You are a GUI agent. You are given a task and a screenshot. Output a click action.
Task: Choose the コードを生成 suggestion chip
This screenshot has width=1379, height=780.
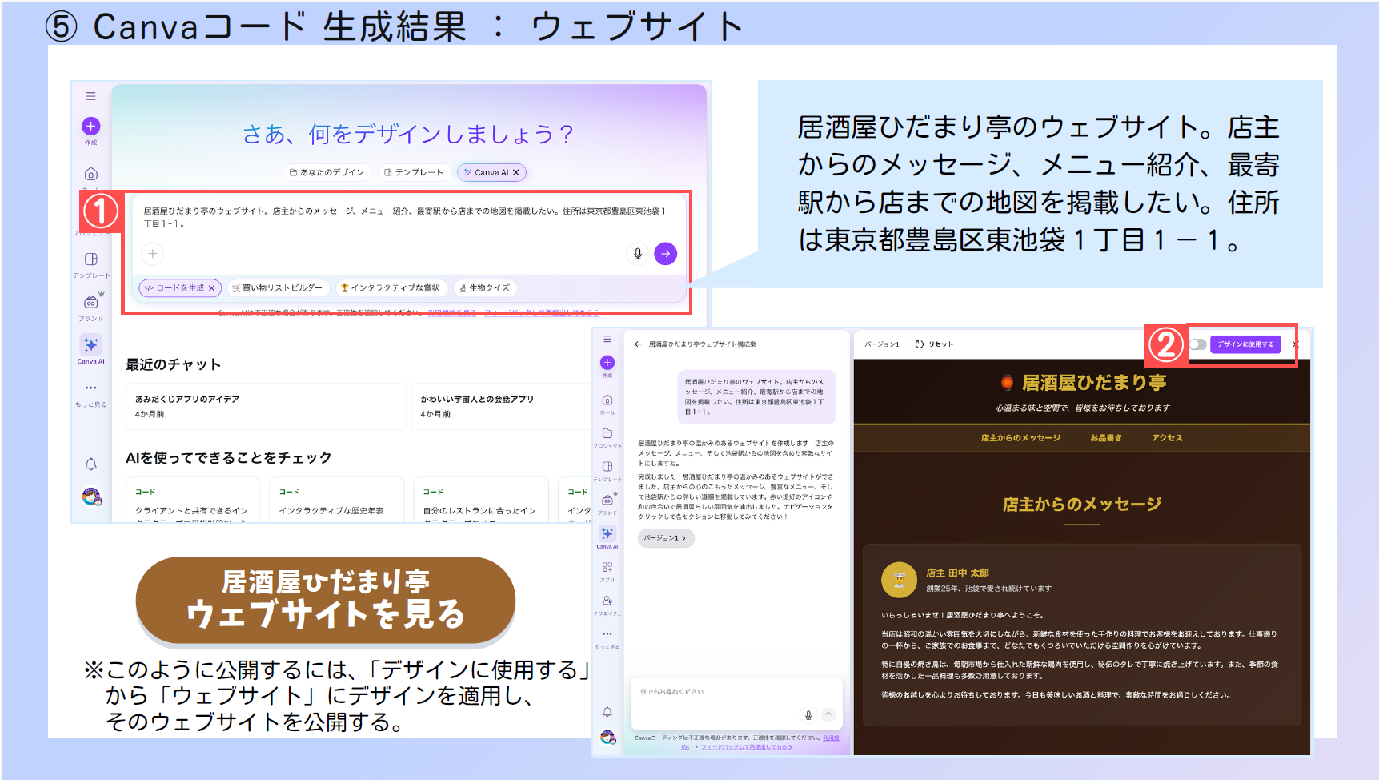pos(180,288)
